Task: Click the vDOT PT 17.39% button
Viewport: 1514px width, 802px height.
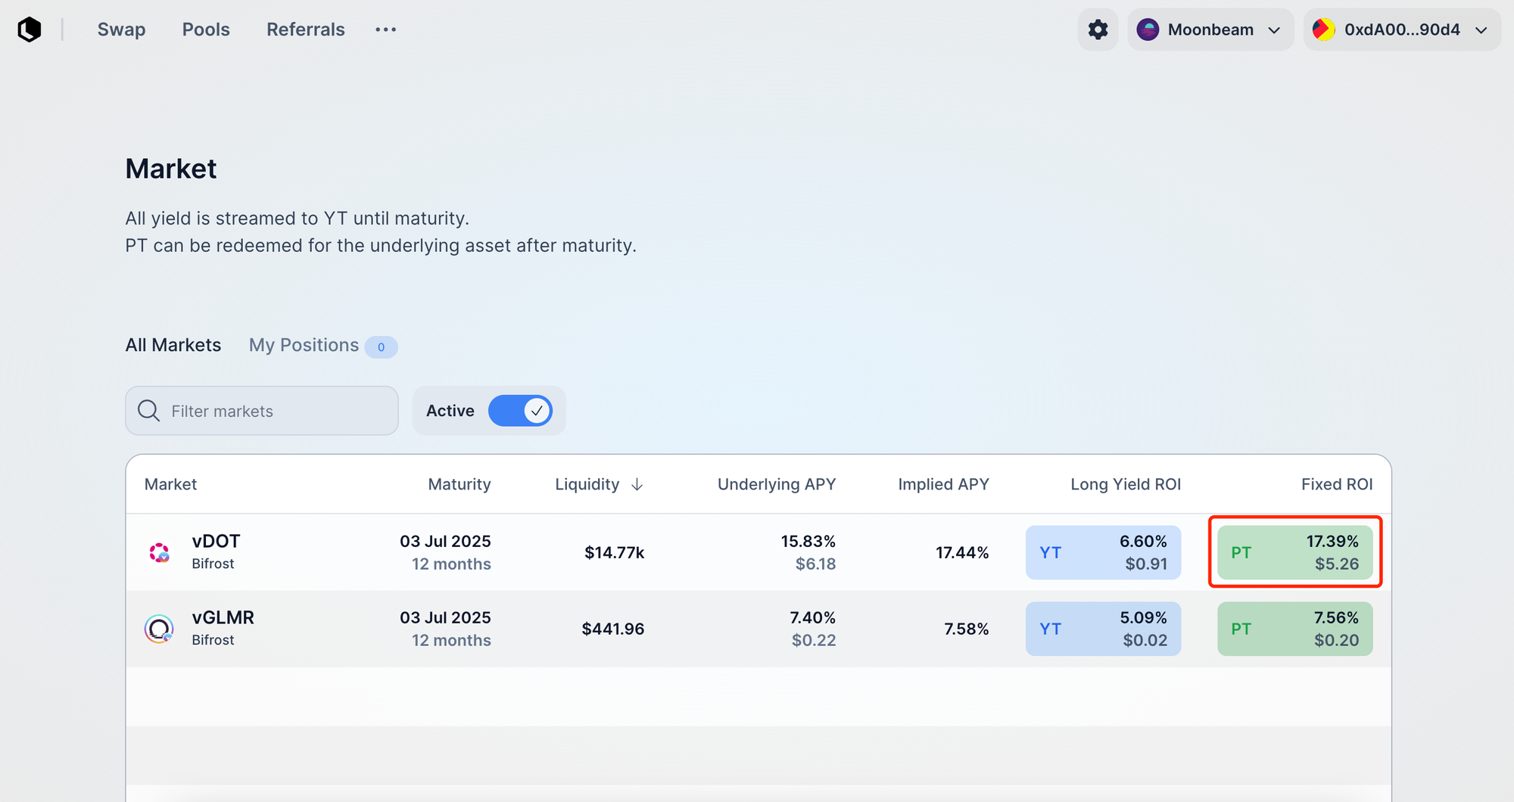Action: coord(1294,553)
